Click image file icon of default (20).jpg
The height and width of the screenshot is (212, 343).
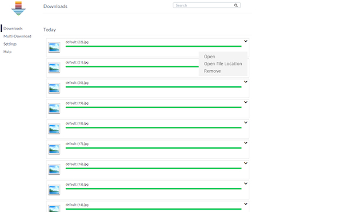pyautogui.click(x=54, y=89)
